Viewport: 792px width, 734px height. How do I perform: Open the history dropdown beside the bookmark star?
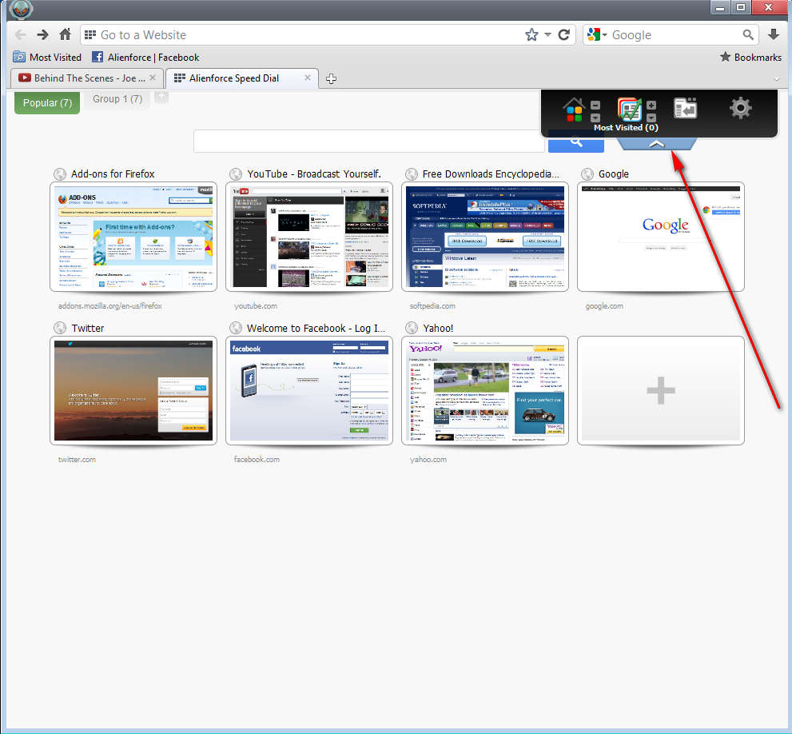(x=547, y=35)
